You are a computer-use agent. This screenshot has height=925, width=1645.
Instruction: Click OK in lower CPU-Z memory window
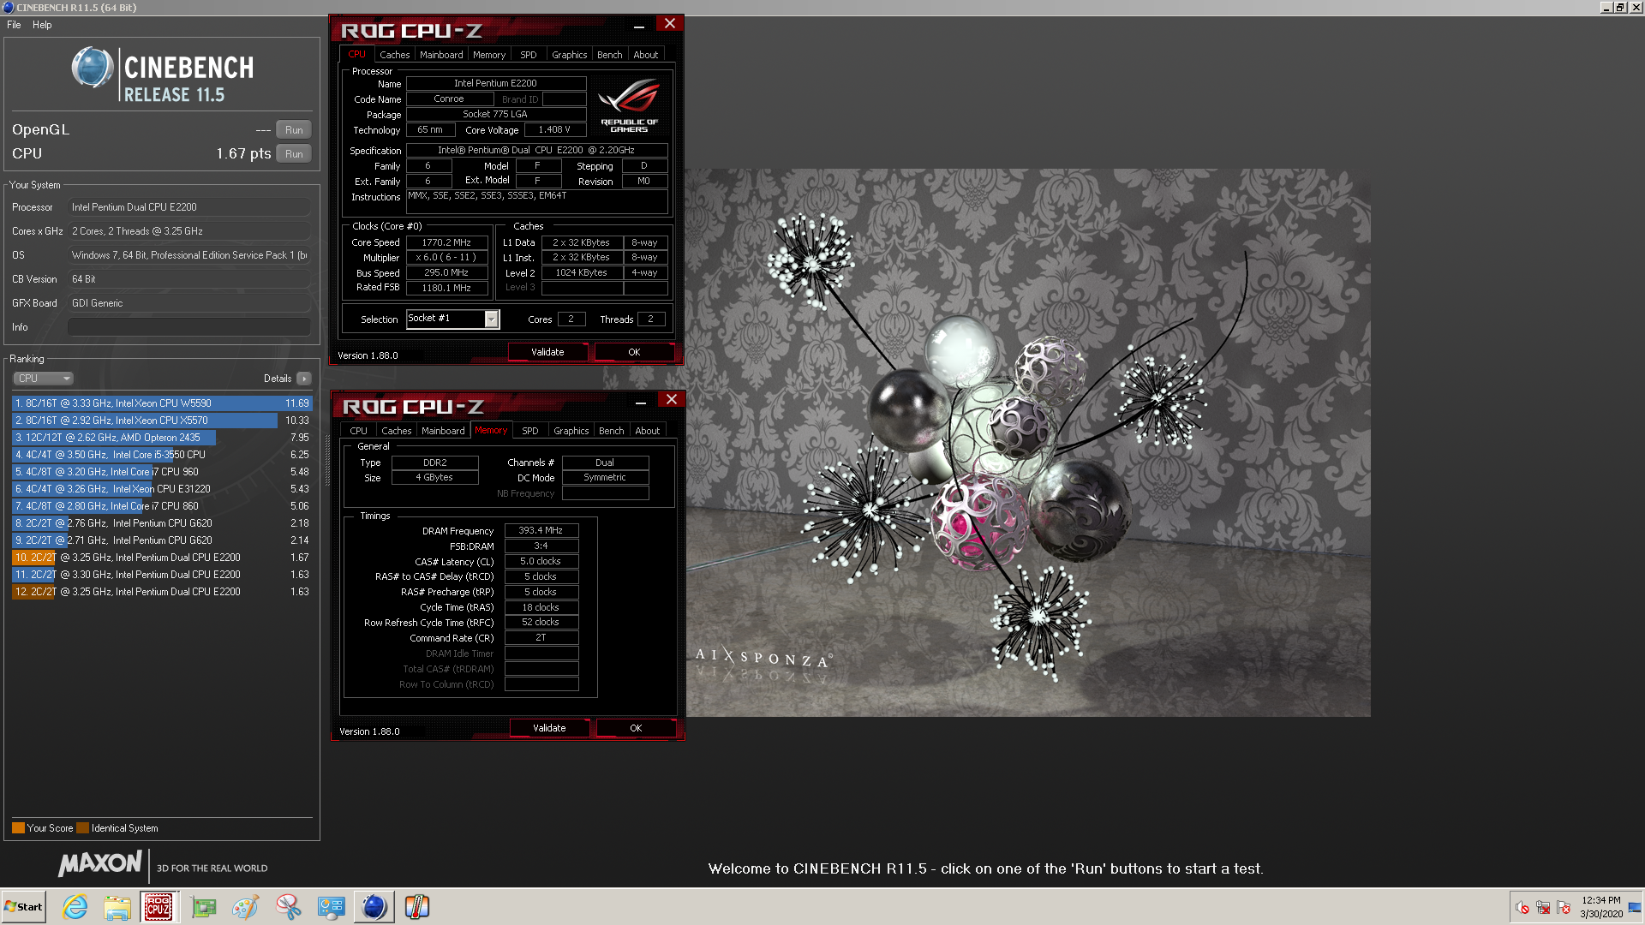[x=636, y=728]
